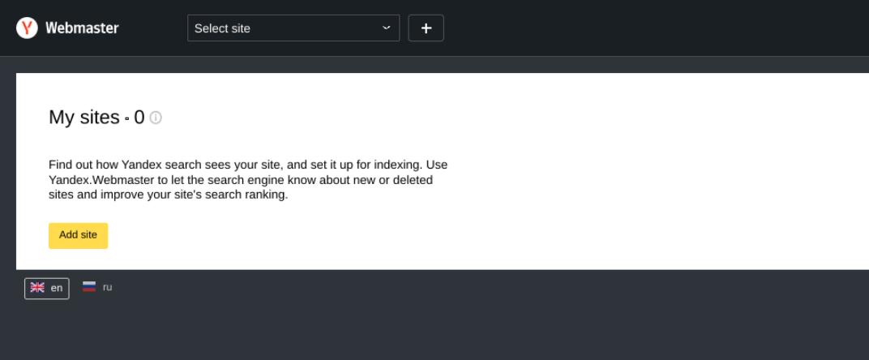Click the sites count 0
The height and width of the screenshot is (360, 869).
(x=139, y=118)
